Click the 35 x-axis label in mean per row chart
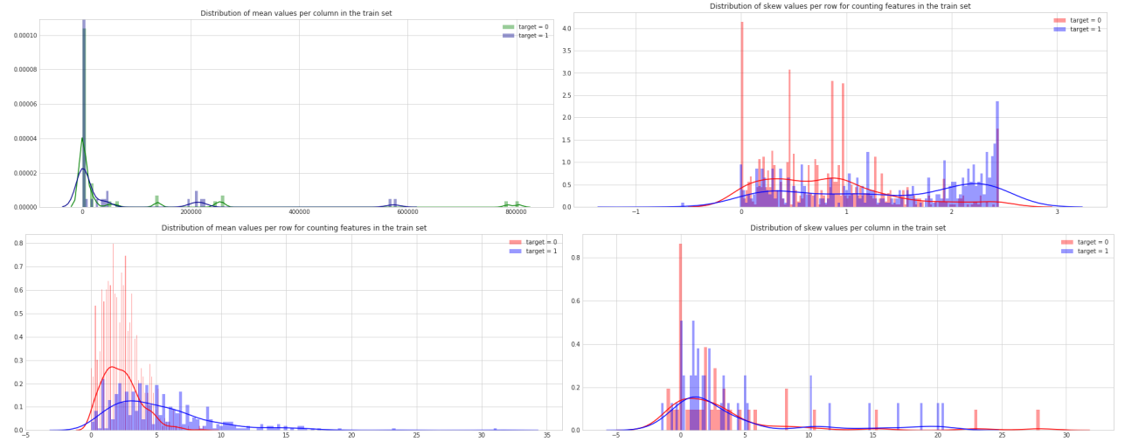The image size is (1125, 442). pos(546,435)
